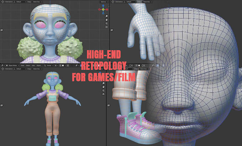The width and height of the screenshot is (242, 146).
Task: Open the Object Mode dropdown in the full-body viewport
Action: [13, 65]
